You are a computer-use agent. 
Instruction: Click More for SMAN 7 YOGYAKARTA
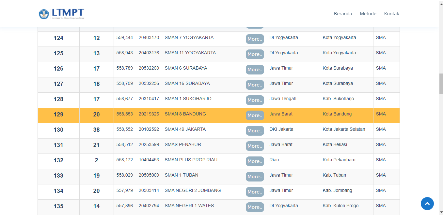(255, 39)
